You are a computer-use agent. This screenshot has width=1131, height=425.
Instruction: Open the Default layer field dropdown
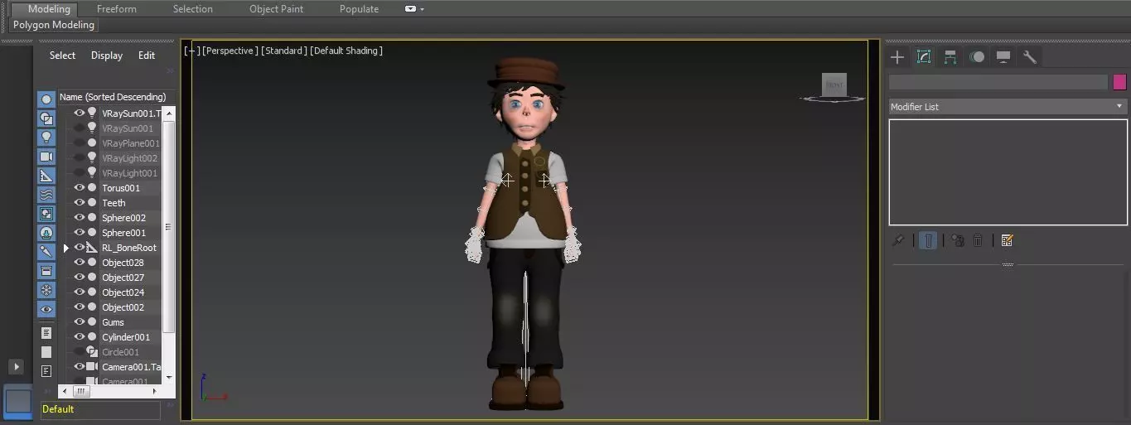100,409
